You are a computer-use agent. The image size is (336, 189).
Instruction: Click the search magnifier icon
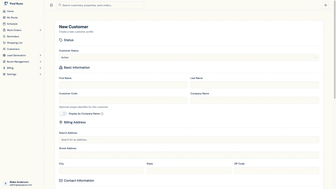coord(60,5)
